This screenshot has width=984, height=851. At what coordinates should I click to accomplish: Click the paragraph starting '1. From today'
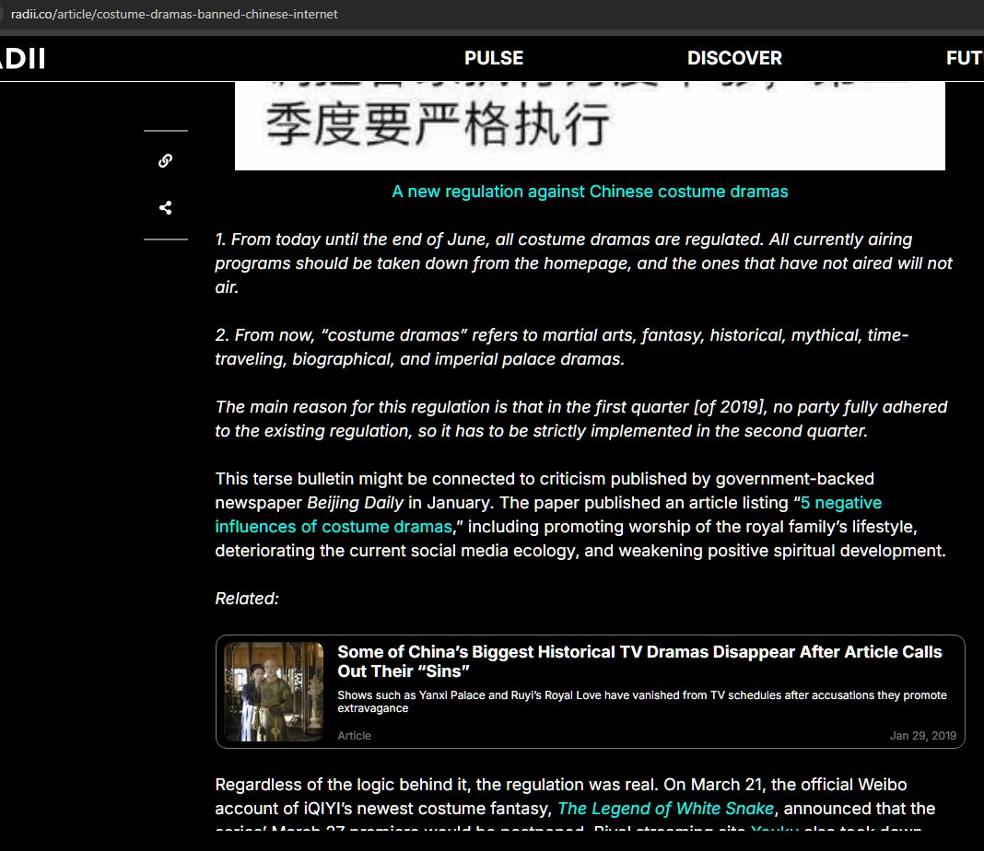click(x=583, y=263)
